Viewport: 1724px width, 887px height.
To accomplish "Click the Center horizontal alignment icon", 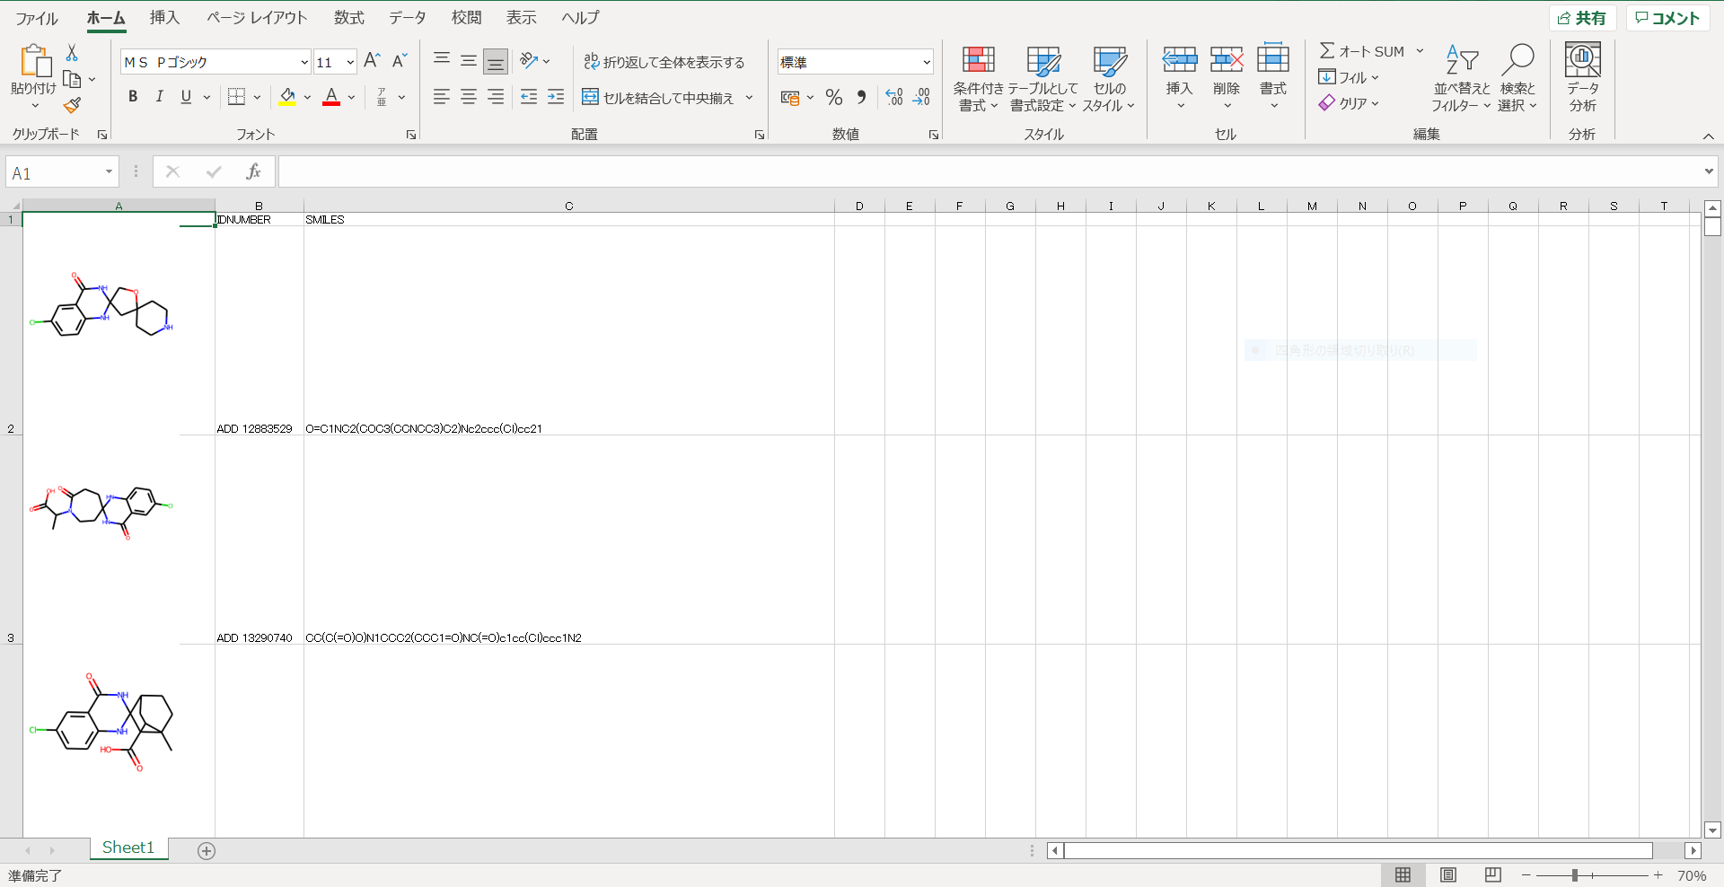I will (469, 97).
